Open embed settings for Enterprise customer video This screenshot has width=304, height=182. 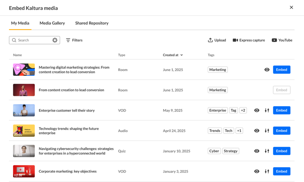[267, 110]
